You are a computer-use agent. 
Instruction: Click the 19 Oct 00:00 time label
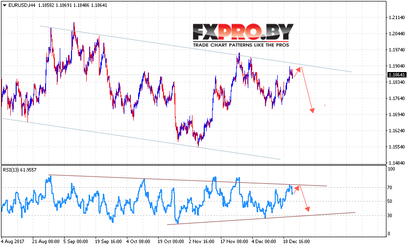(171, 242)
